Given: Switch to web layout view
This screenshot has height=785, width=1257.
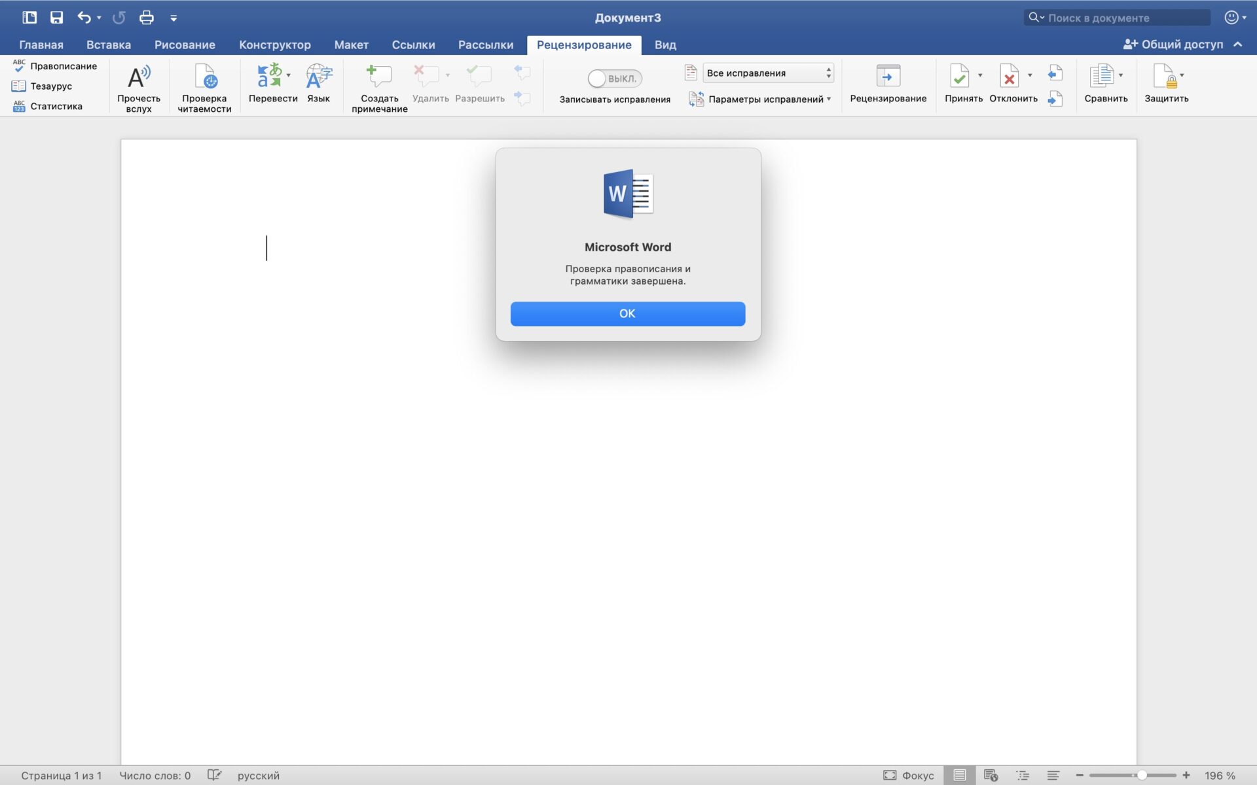Looking at the screenshot, I should click(991, 775).
